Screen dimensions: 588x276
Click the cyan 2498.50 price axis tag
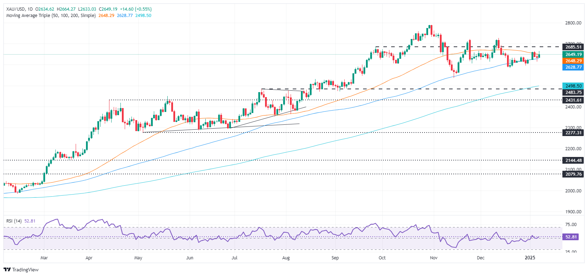click(573, 86)
